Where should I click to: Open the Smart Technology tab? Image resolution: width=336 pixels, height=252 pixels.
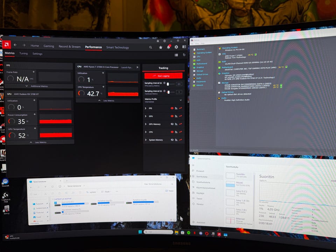tap(118, 47)
